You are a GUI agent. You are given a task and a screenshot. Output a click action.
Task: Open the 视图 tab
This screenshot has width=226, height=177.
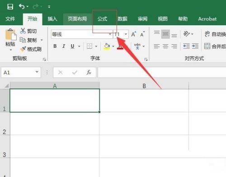[x=163, y=19]
